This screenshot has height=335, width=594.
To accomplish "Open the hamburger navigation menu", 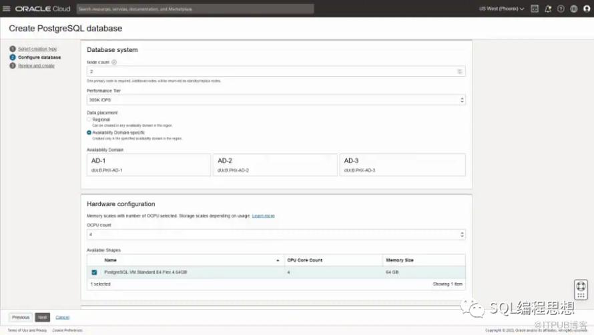I will pos(7,8).
